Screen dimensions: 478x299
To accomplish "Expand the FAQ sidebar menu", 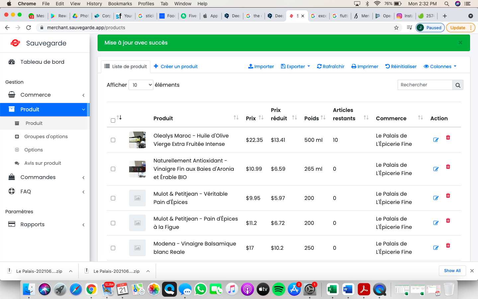I will [45, 191].
